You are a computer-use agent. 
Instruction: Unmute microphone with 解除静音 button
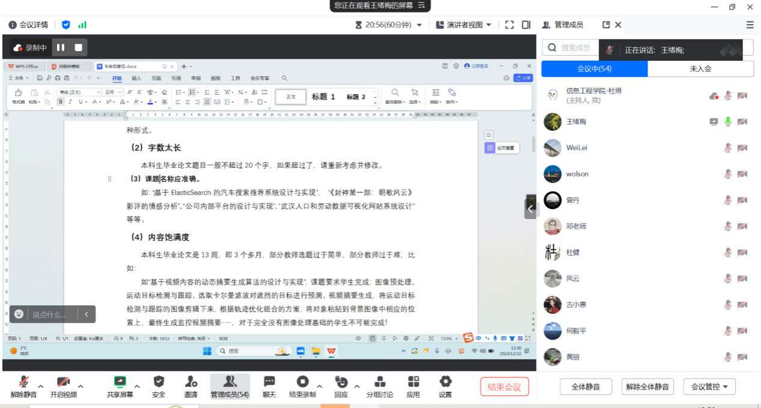24,382
